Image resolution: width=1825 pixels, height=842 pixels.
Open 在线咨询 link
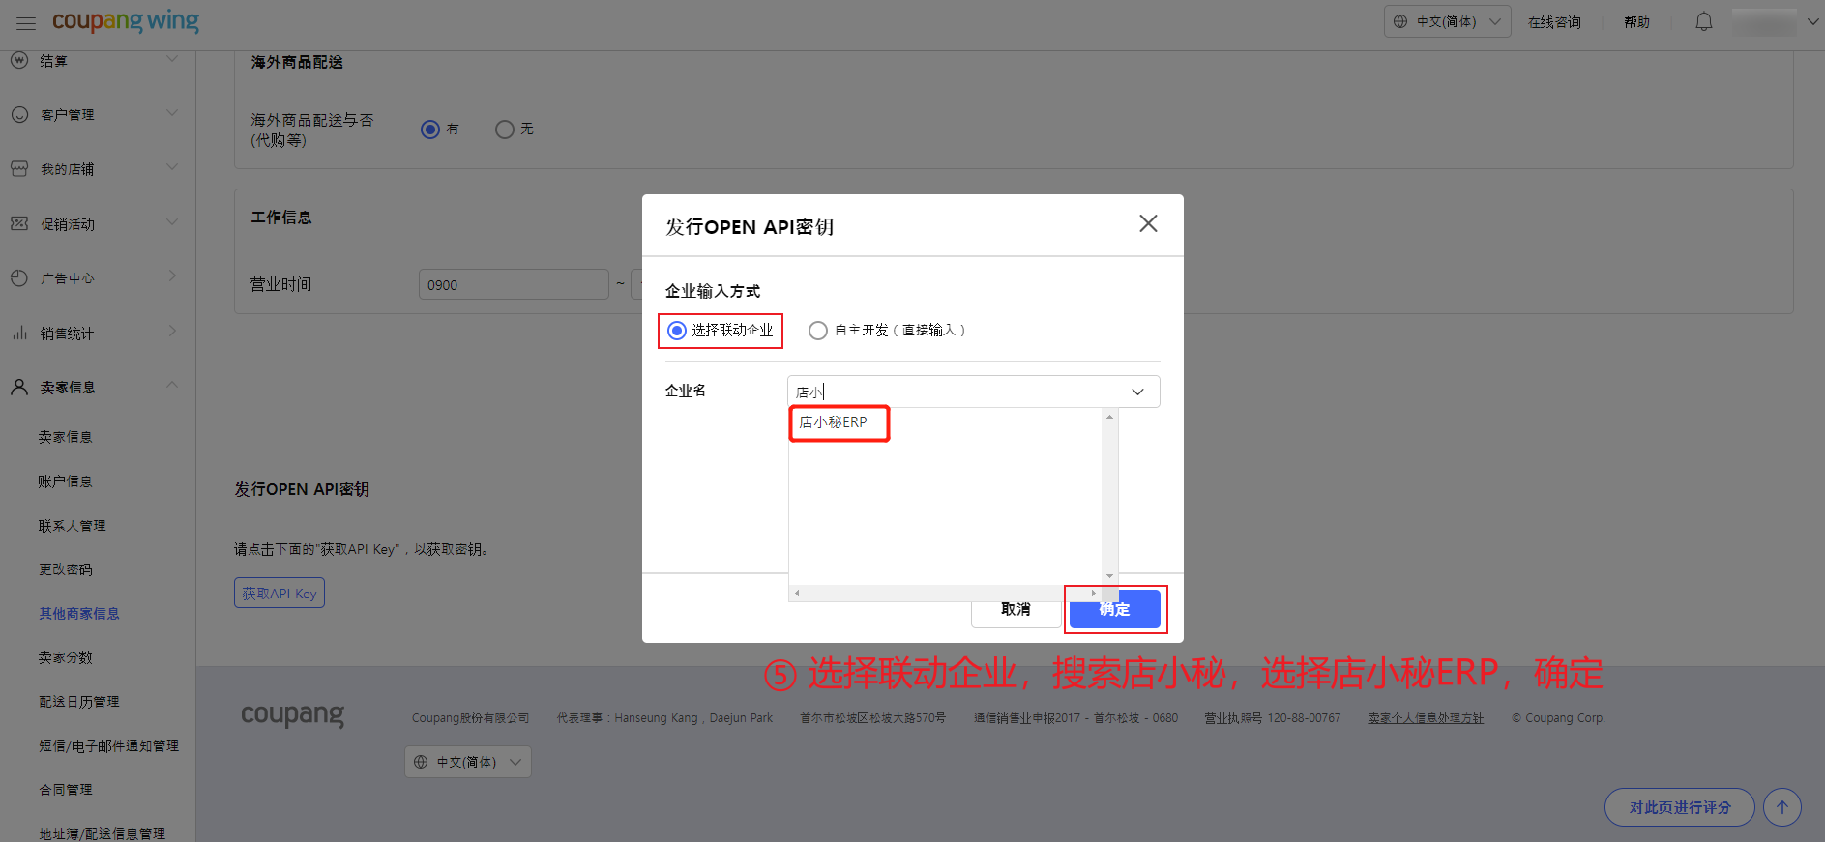coord(1554,22)
